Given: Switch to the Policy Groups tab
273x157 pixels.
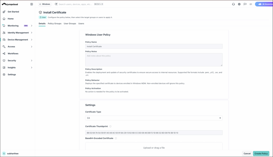Looking at the screenshot, I should 54,24.
